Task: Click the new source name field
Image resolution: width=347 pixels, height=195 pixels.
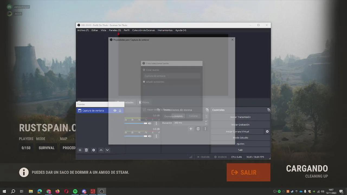Action: point(172,76)
